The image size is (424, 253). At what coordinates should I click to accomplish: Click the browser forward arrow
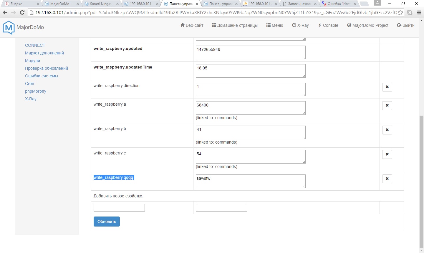tap(14, 13)
